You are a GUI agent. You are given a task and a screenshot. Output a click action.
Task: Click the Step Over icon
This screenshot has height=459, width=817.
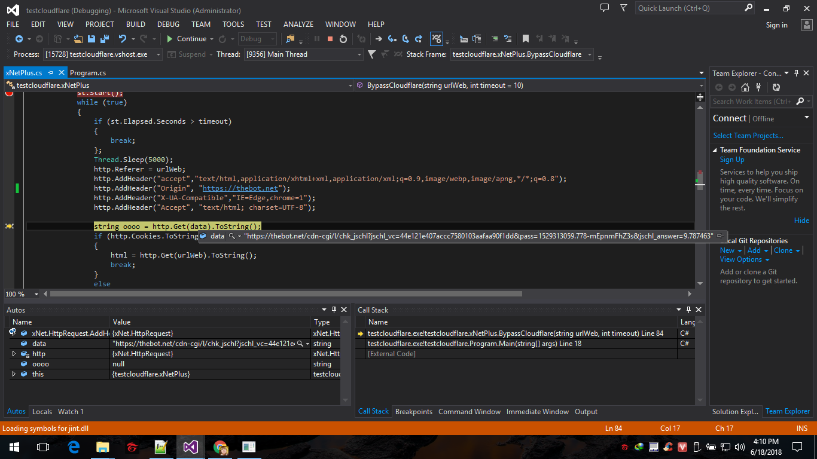point(406,39)
